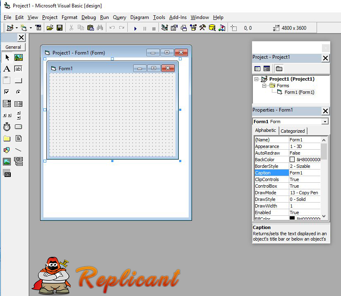Click the General toolbox tab button
The image size is (341, 296).
(13, 47)
